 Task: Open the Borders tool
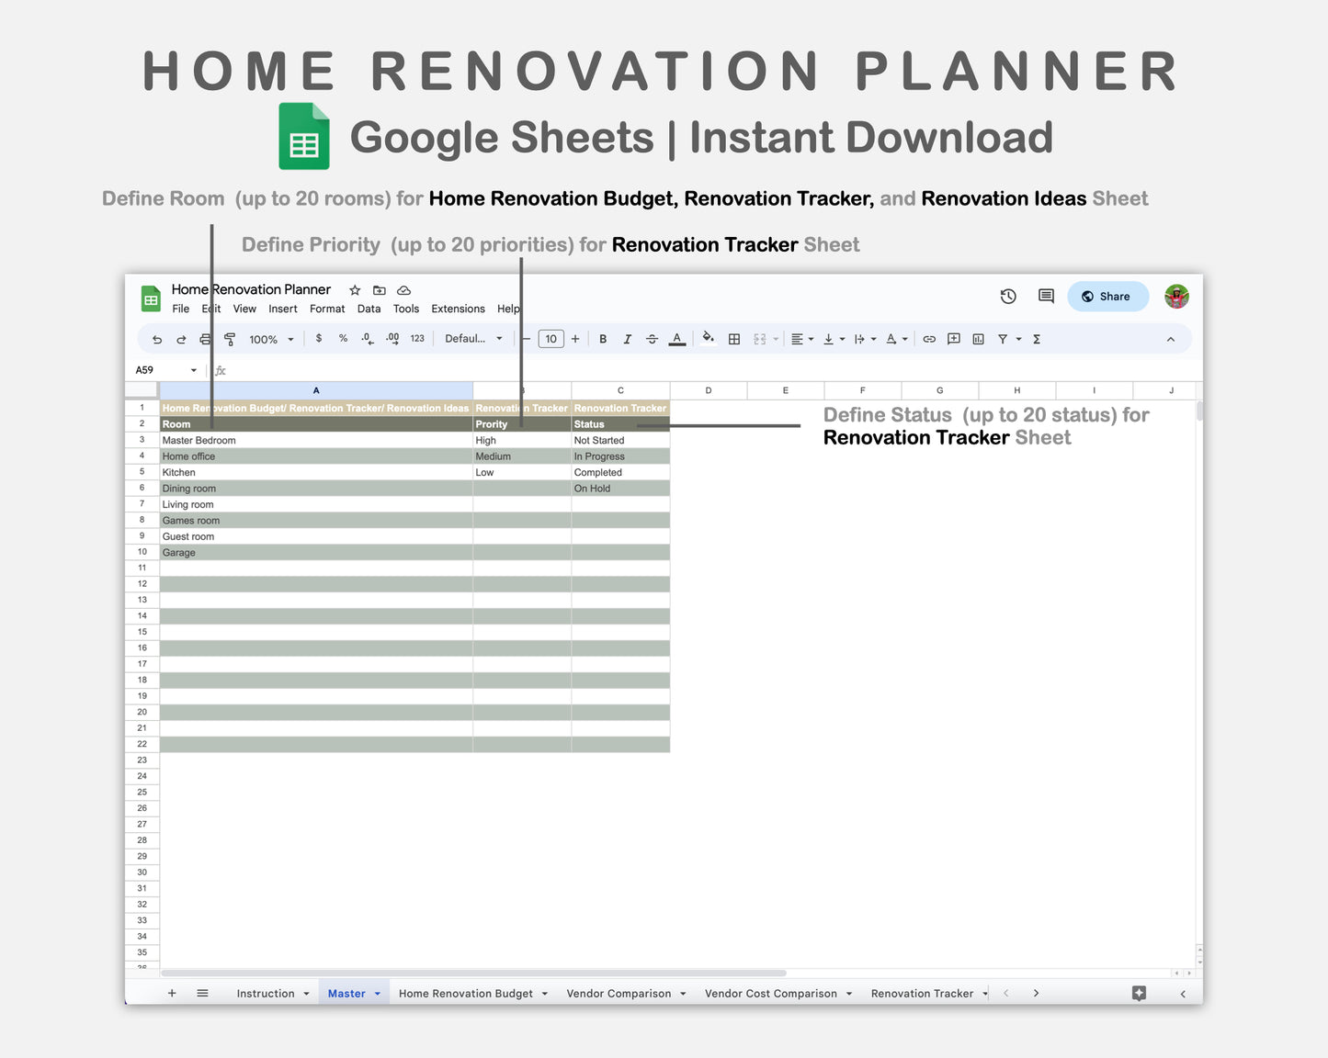(x=734, y=340)
